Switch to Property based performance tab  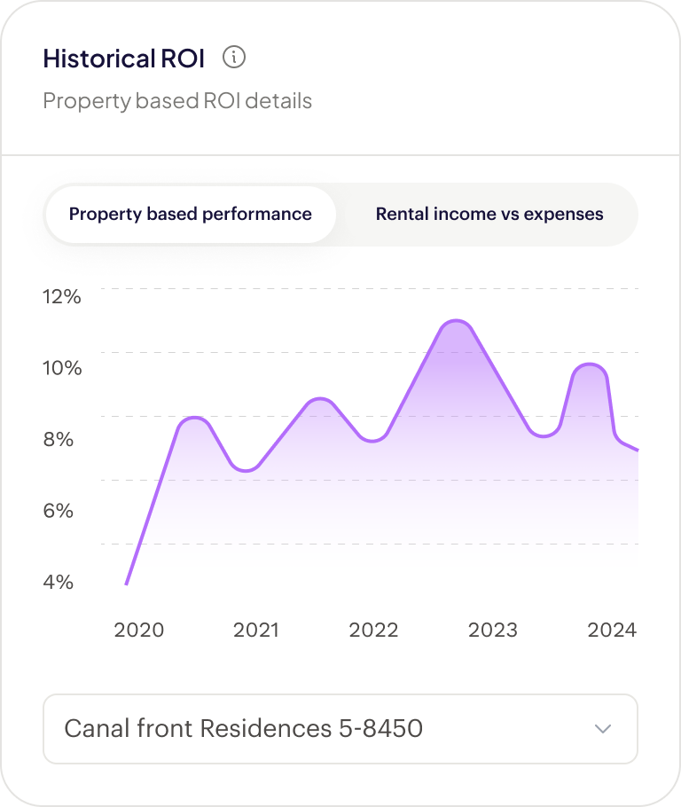(191, 215)
